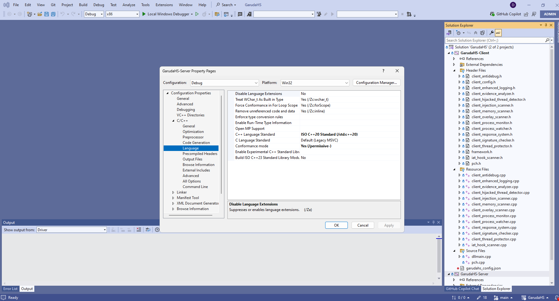Select dllmain.cpp in Solution Explorer
The height and width of the screenshot is (301, 559).
(481, 257)
